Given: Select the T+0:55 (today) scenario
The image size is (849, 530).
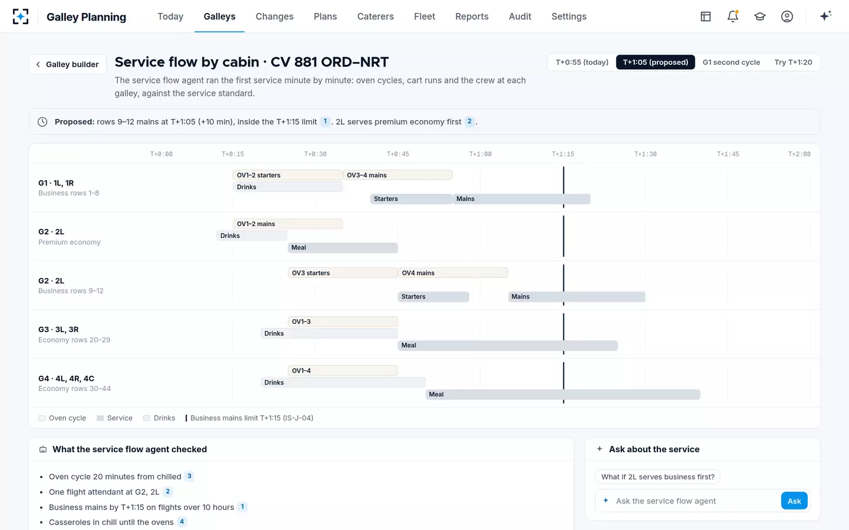Looking at the screenshot, I should [582, 62].
